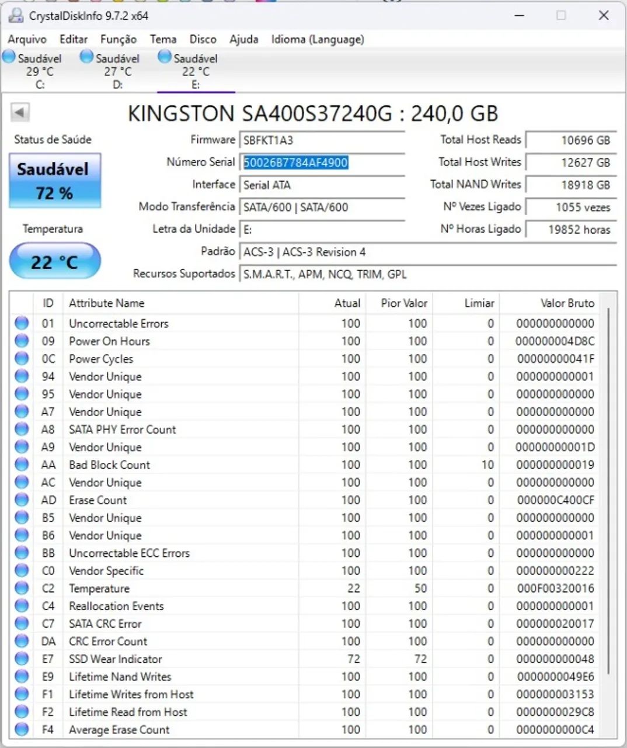The width and height of the screenshot is (627, 748).
Task: Switch to the D: drive tab
Action: 118,71
